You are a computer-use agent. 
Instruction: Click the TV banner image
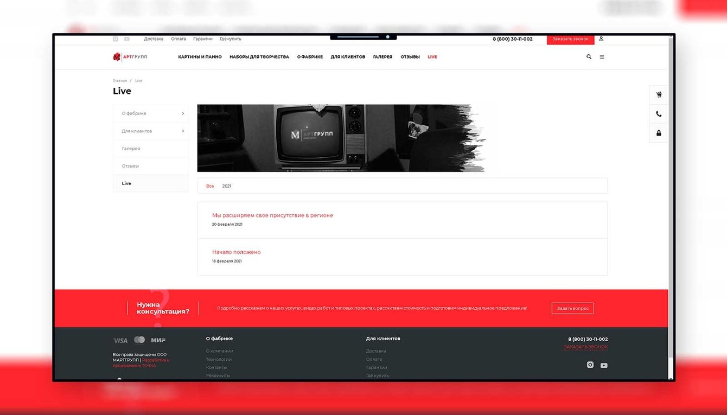coord(342,138)
